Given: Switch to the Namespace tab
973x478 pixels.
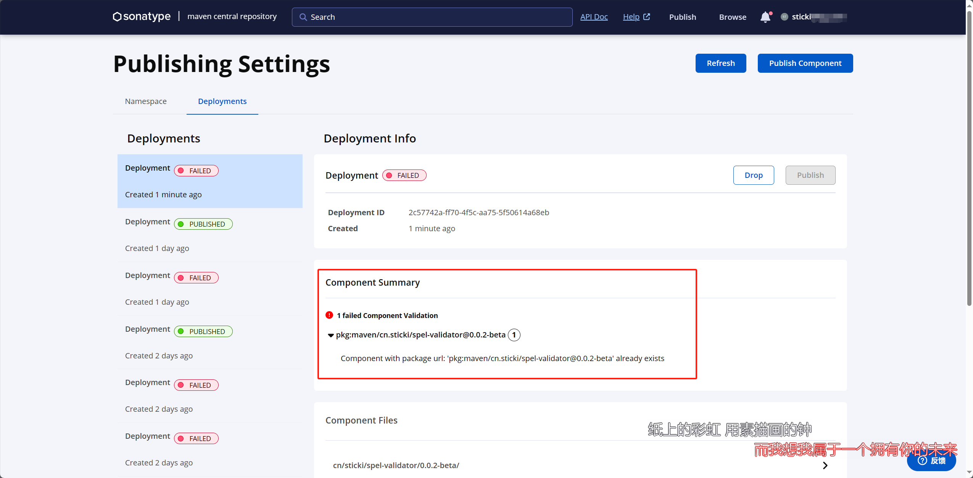Looking at the screenshot, I should point(146,101).
